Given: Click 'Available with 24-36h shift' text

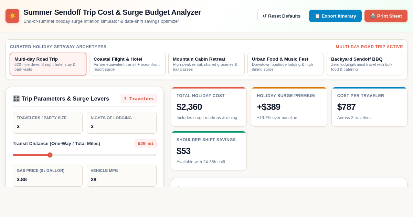Looking at the screenshot, I should coord(201,162).
